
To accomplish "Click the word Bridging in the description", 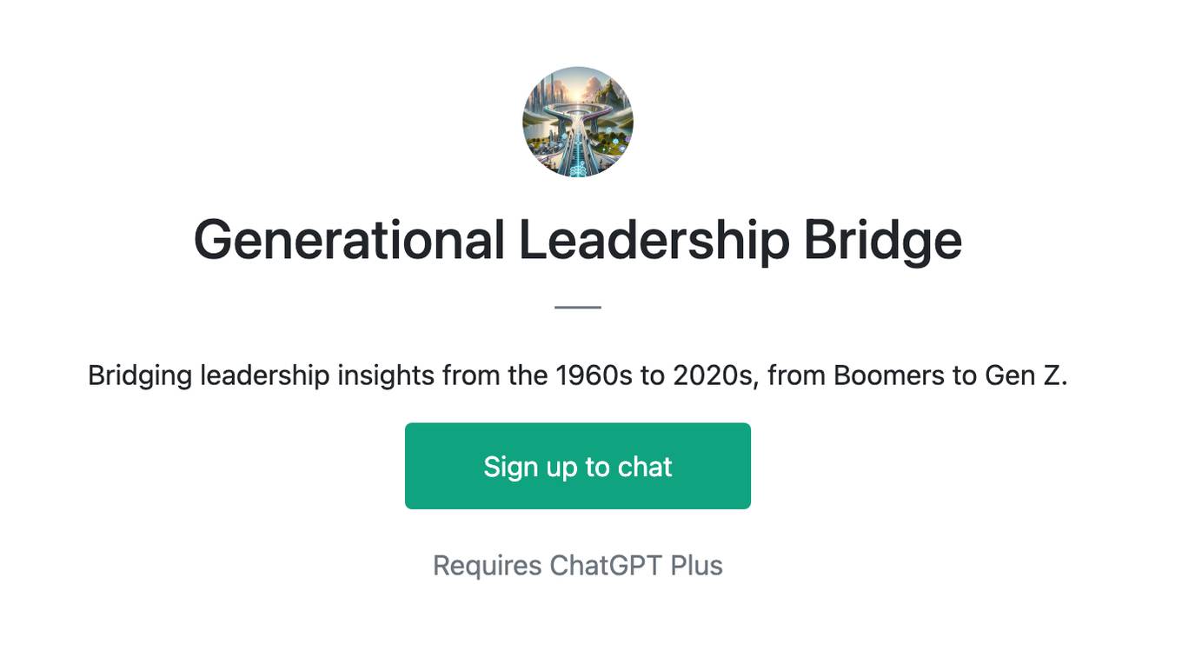I will tap(140, 375).
